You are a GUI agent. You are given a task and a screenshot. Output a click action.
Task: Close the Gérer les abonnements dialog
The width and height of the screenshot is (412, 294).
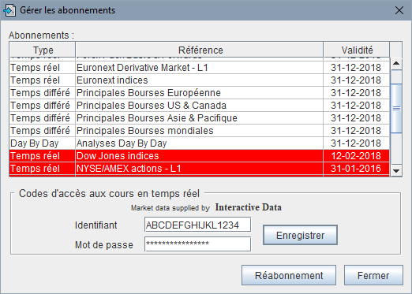tap(399, 10)
